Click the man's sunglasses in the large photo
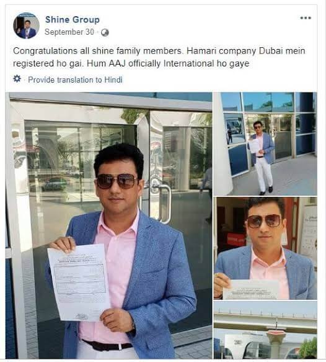The width and height of the screenshot is (326, 362). (x=117, y=181)
